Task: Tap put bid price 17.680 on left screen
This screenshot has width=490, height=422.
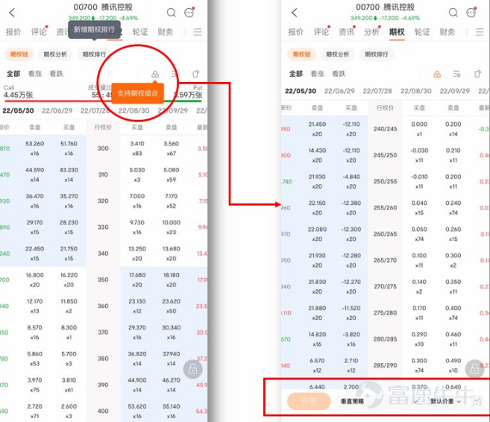Action: pos(137,275)
